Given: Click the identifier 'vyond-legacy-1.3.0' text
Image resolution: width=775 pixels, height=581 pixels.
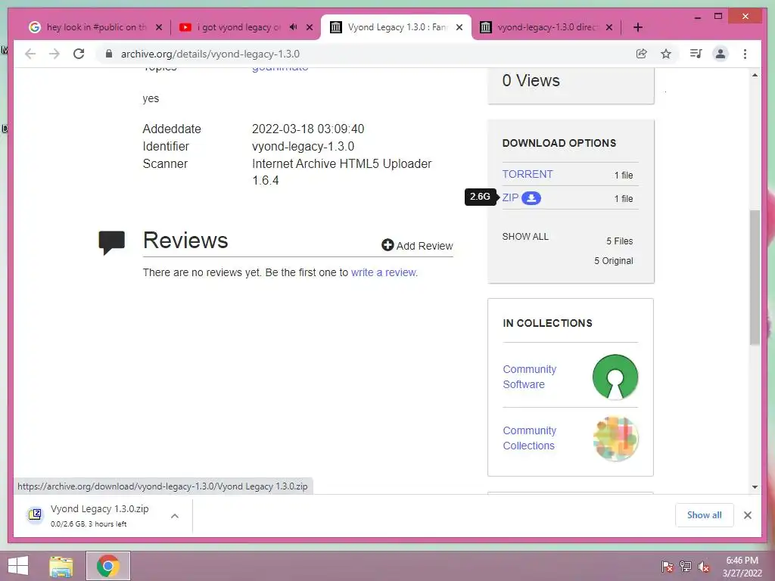Looking at the screenshot, I should pos(303,146).
